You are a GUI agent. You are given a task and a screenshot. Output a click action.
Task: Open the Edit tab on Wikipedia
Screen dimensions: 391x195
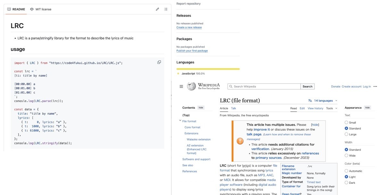coord(302,108)
